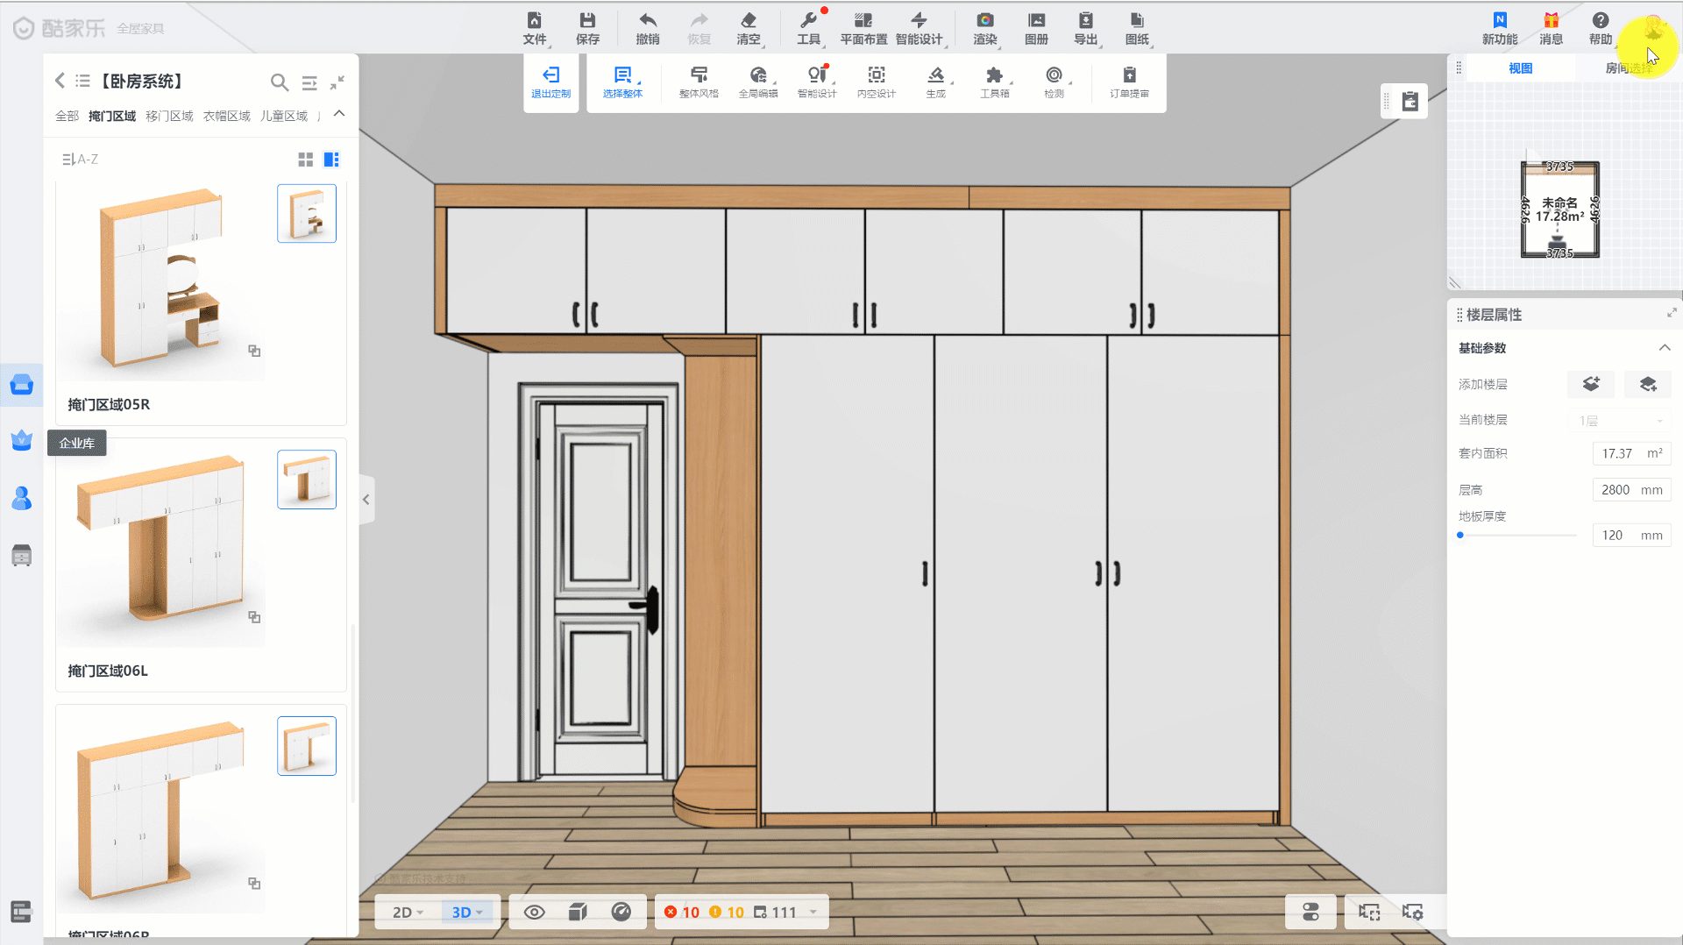Image resolution: width=1683 pixels, height=945 pixels.
Task: Collapse the category tabs chevron
Action: pyautogui.click(x=339, y=114)
